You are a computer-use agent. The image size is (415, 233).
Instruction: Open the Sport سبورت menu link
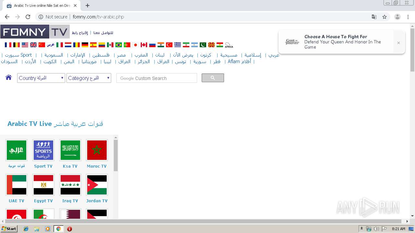pyautogui.click(x=18, y=55)
